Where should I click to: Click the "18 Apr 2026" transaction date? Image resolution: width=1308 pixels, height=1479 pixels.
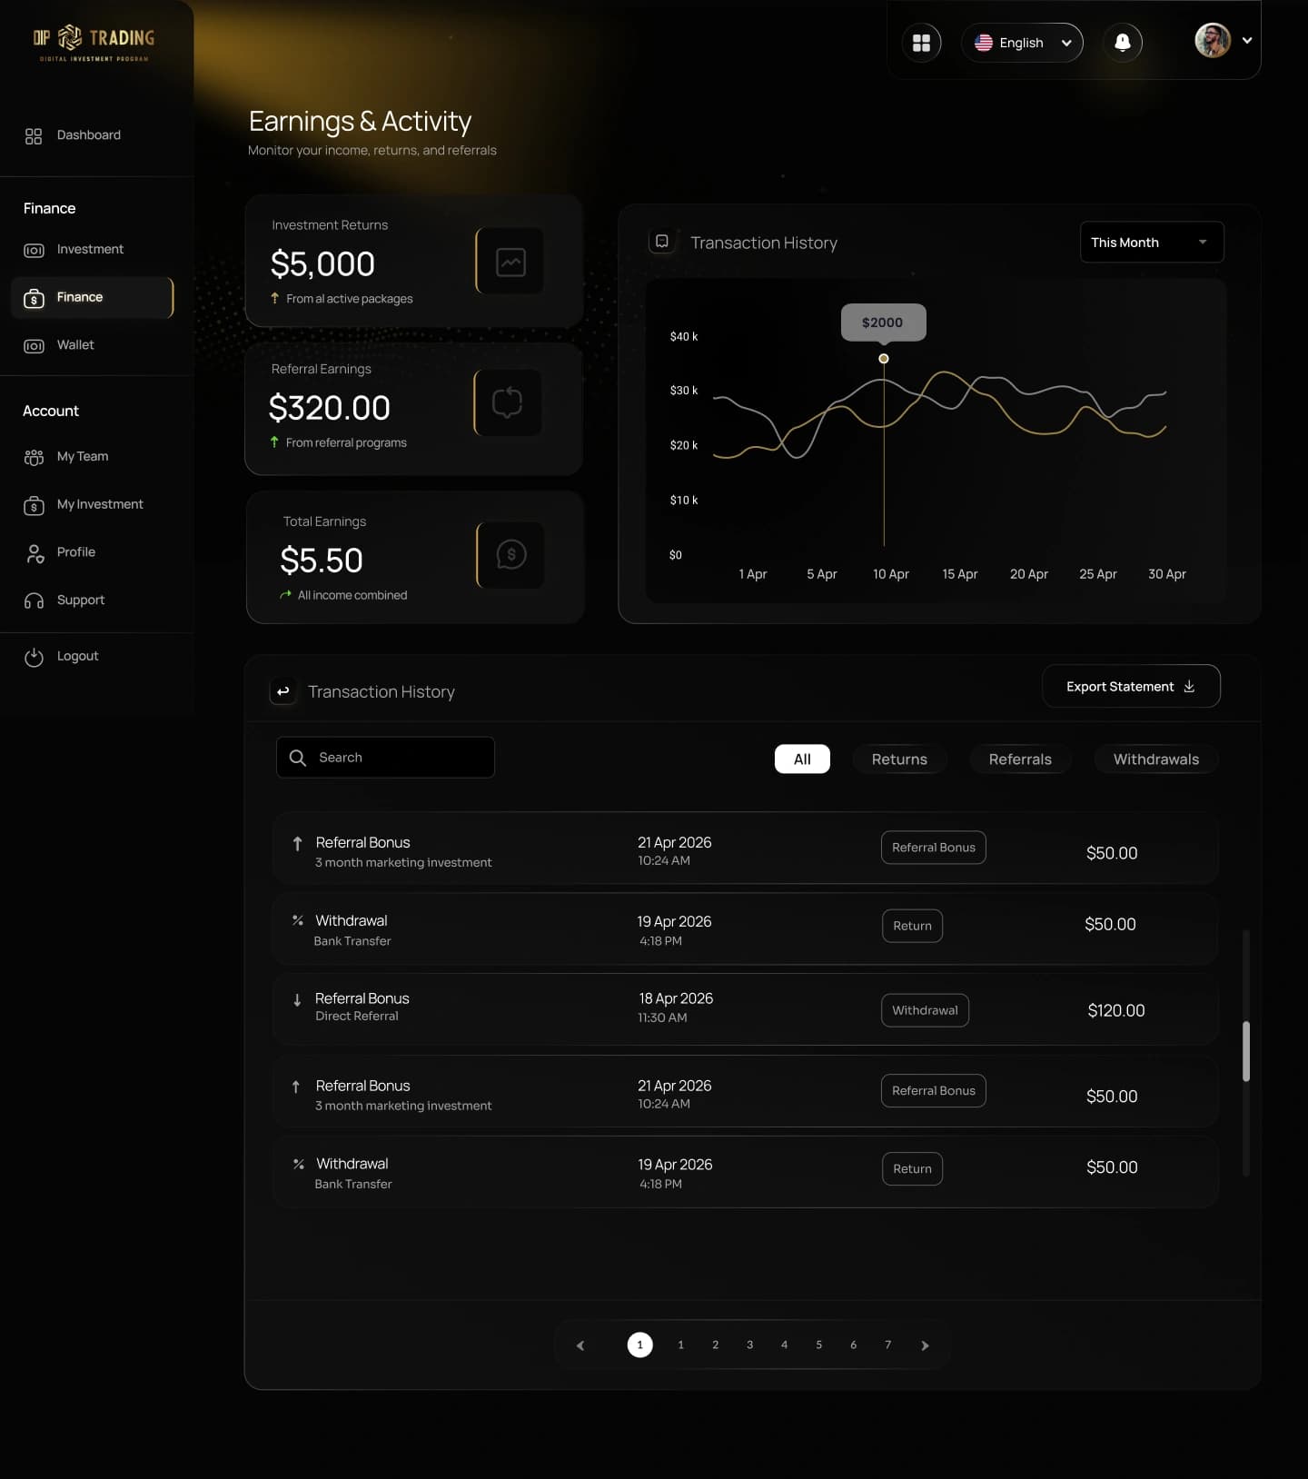pyautogui.click(x=676, y=998)
